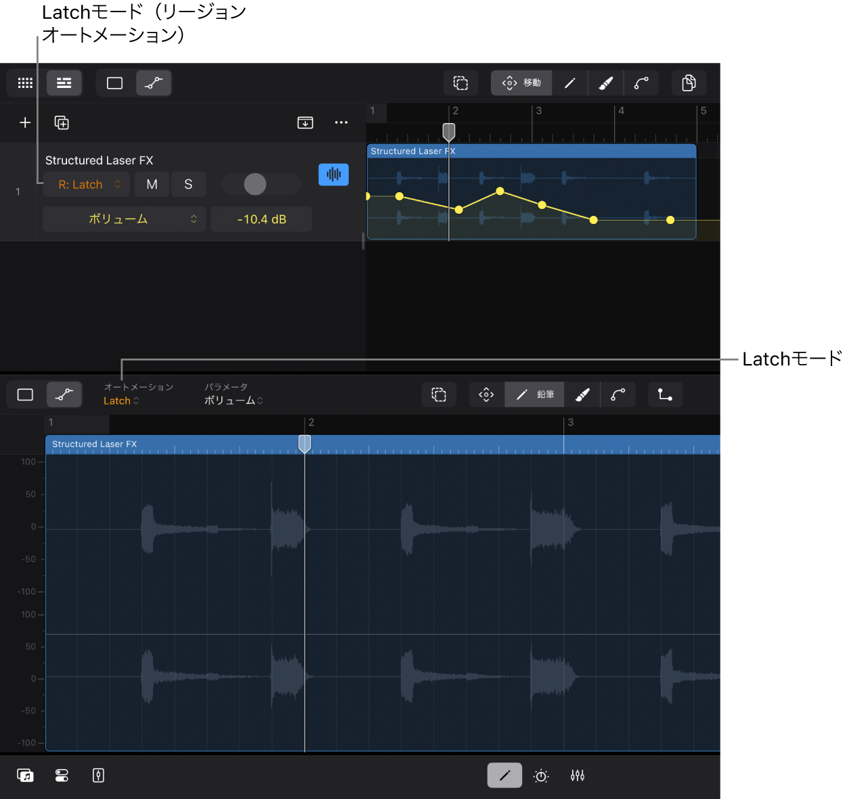Open the mixer icon in bottom bar
866x799 pixels.
coord(578,775)
